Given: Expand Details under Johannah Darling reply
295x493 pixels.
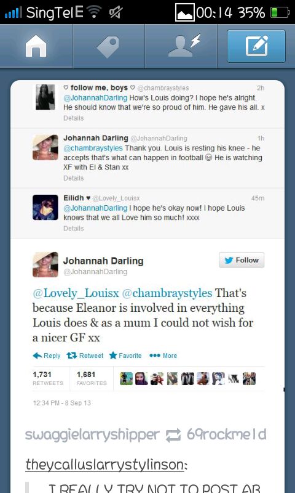Looking at the screenshot, I should click(73, 178).
